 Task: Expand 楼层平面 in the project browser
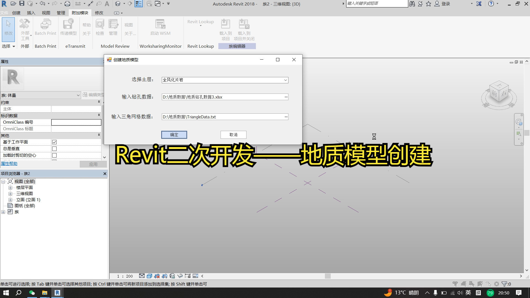(10, 187)
